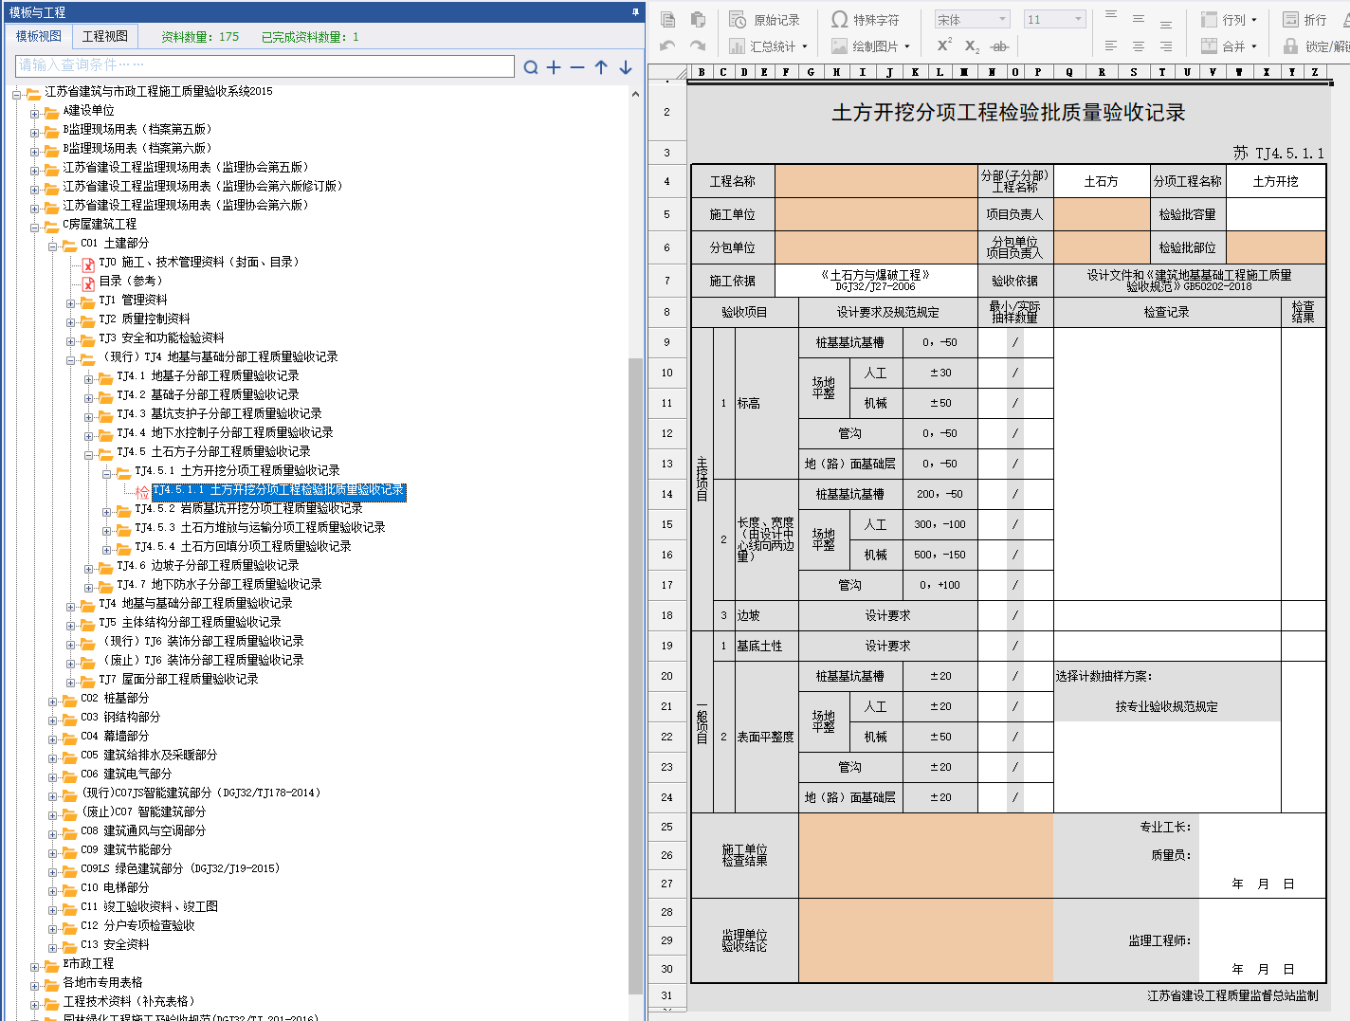Select C13 安全资料 folder
This screenshot has width=1350, height=1021.
115,945
